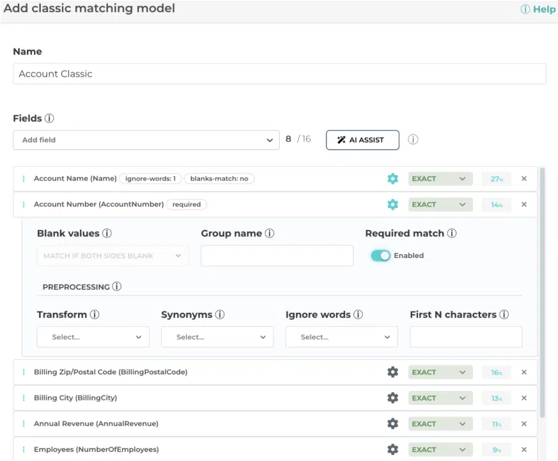The image size is (558, 461).
Task: Open the Help link
Action: (538, 9)
